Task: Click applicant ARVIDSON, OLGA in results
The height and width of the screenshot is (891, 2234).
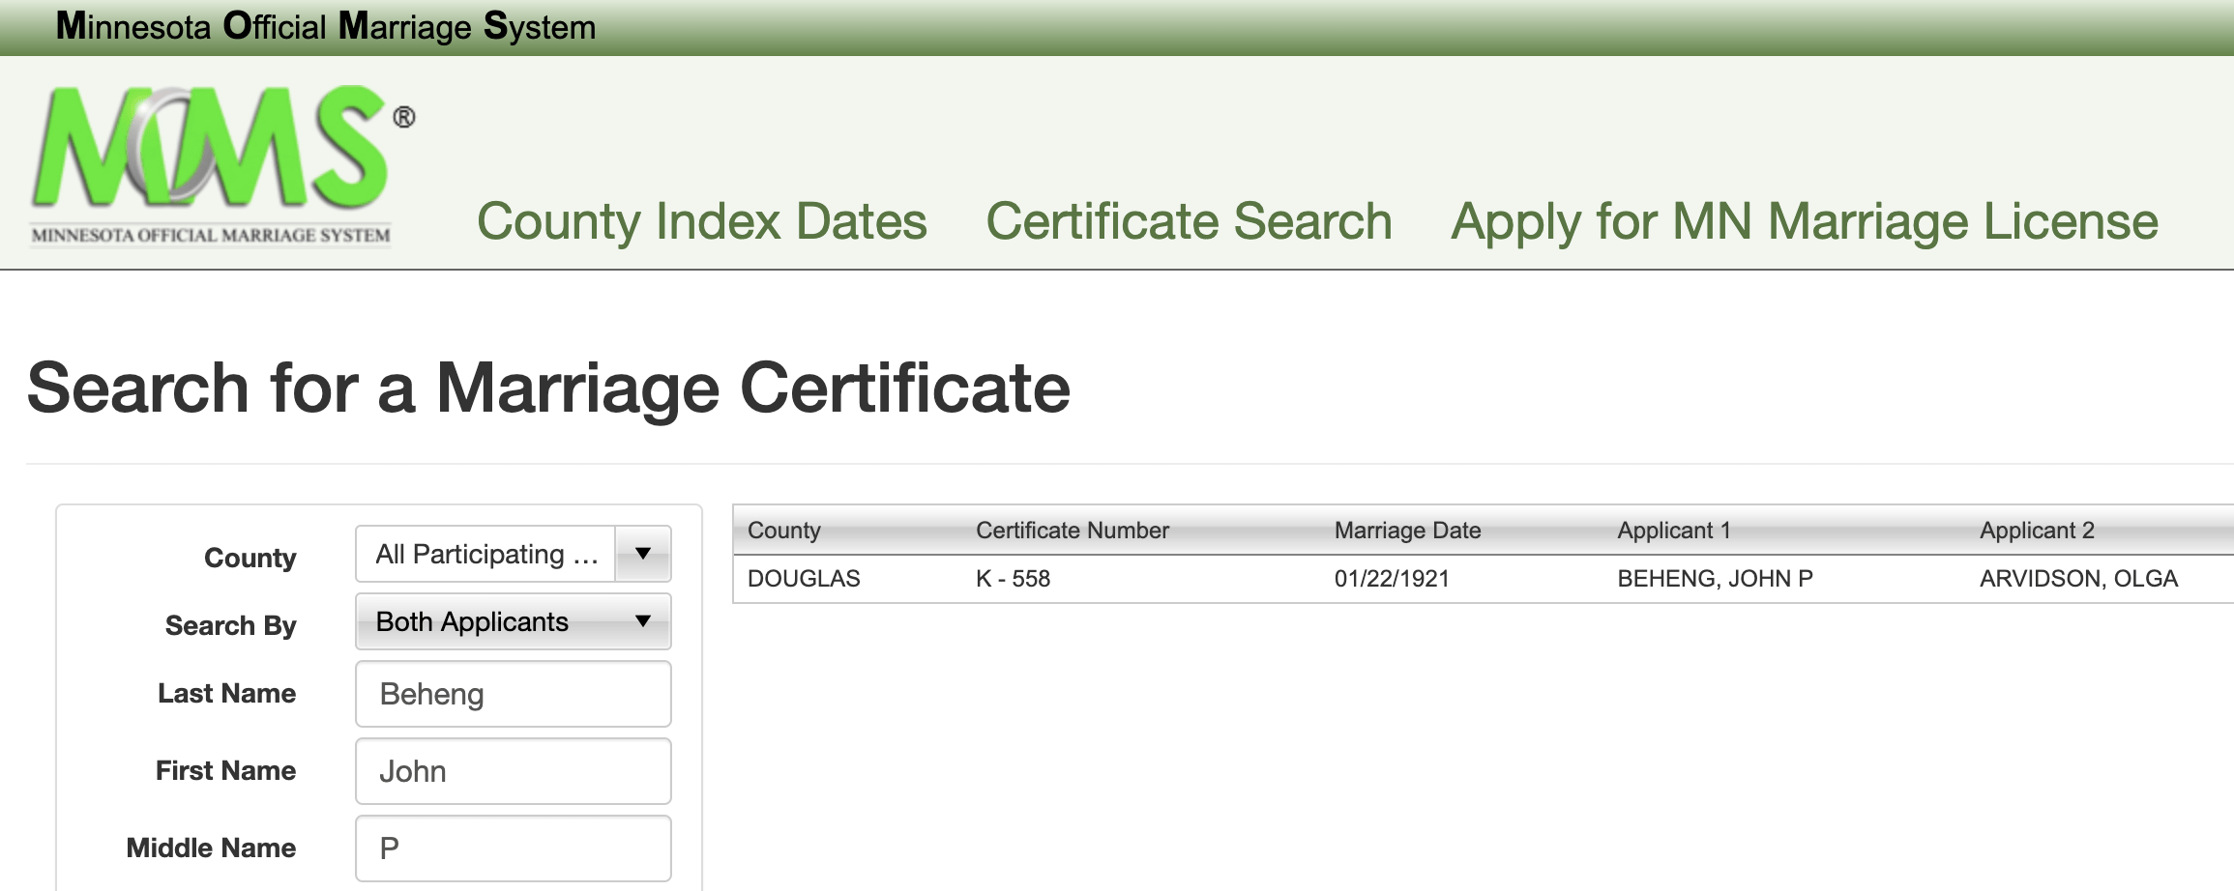Action: point(2078,579)
